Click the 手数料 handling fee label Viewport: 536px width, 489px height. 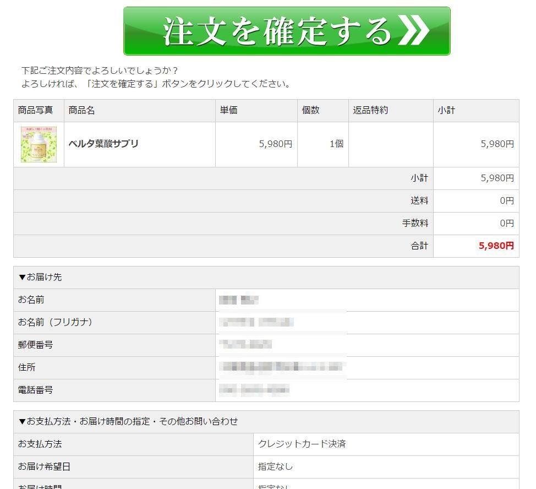[x=415, y=224]
